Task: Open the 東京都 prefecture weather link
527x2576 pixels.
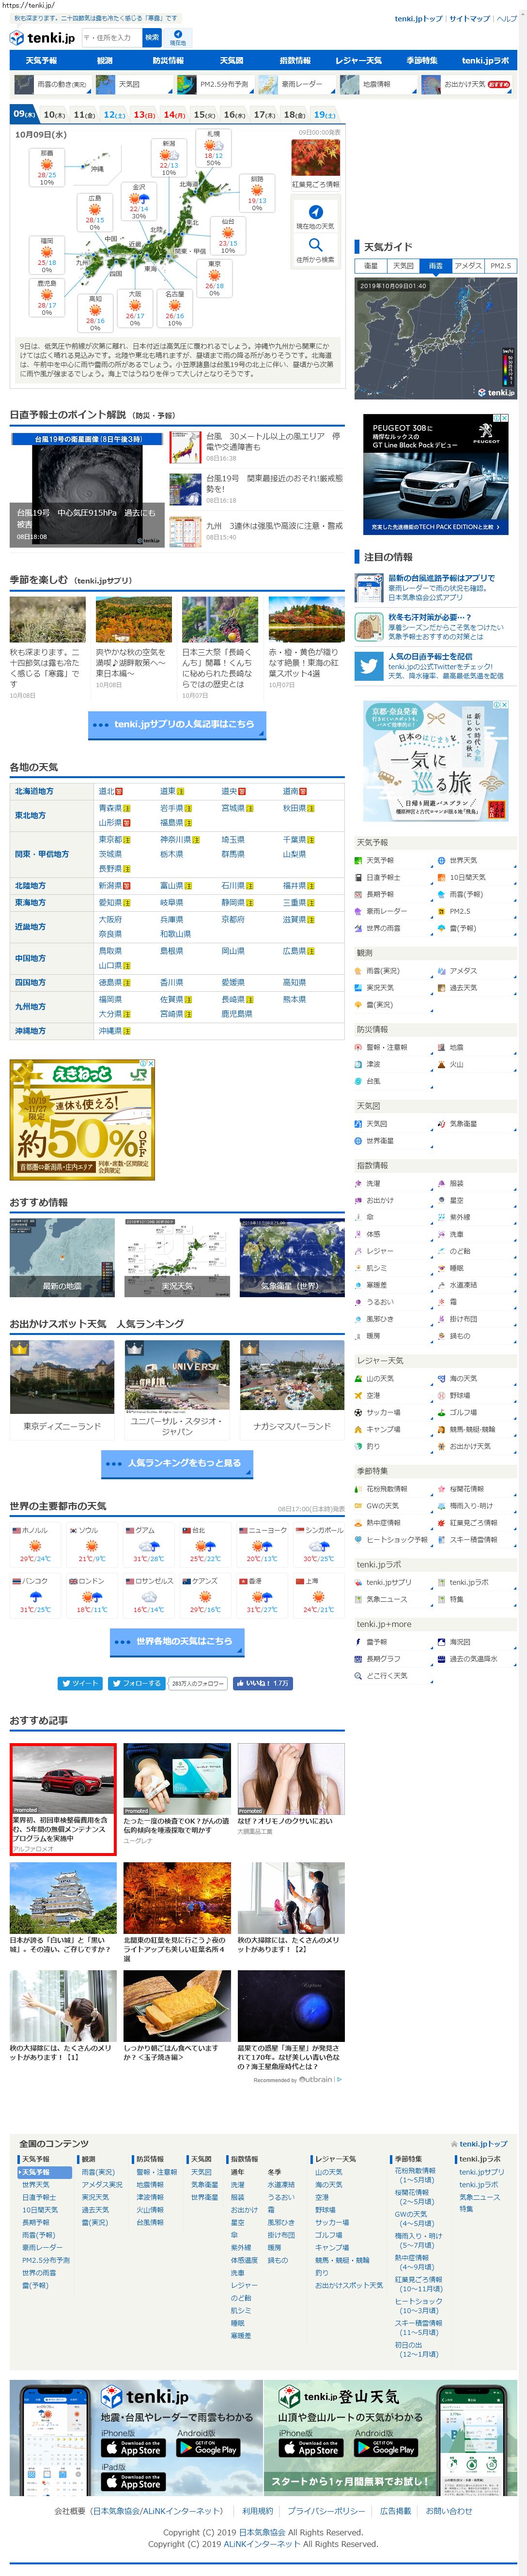Action: 110,839
